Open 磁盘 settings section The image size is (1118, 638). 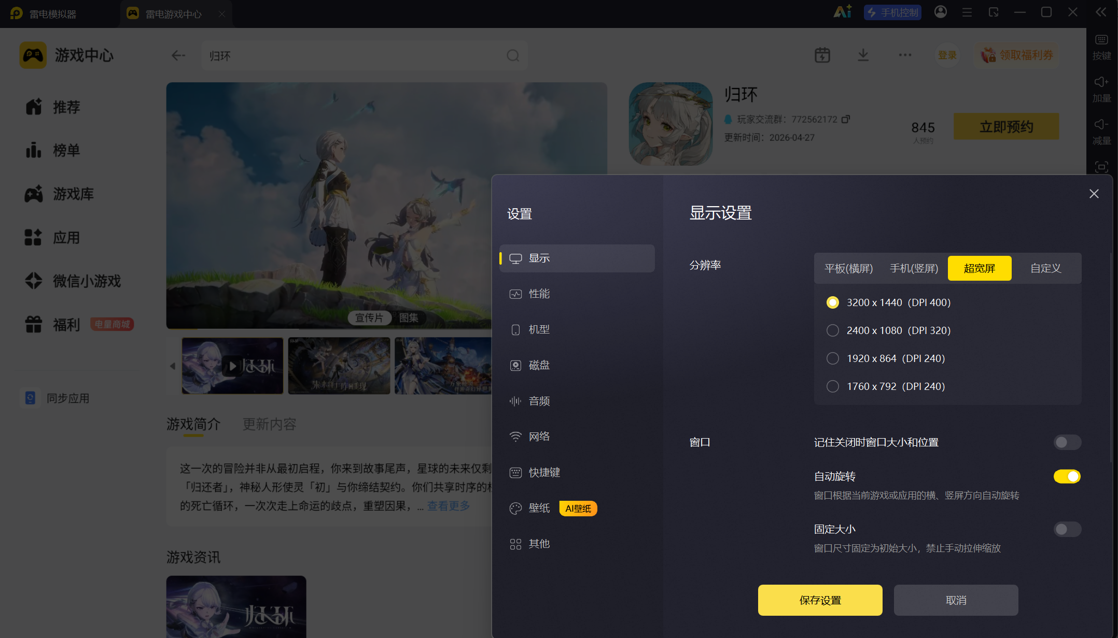[x=577, y=366]
